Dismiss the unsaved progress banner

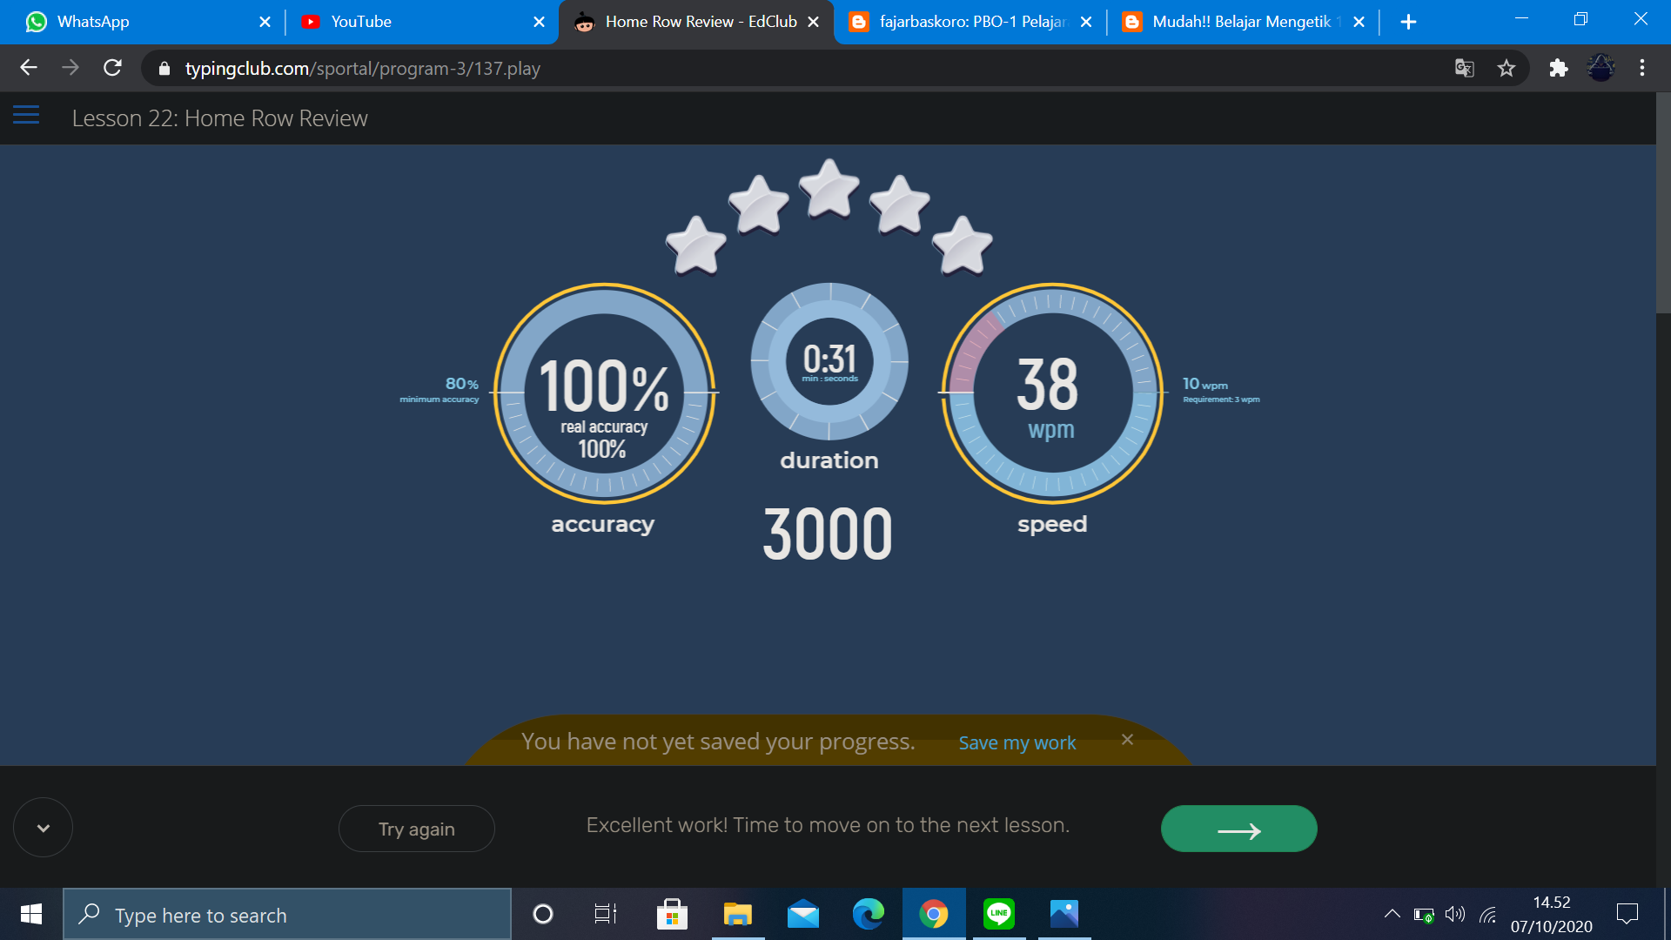1127,740
